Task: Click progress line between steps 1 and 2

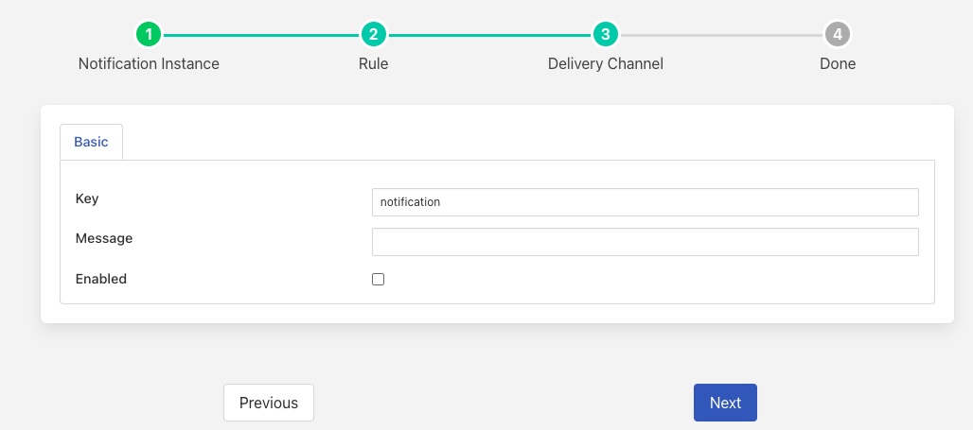Action: [261, 35]
